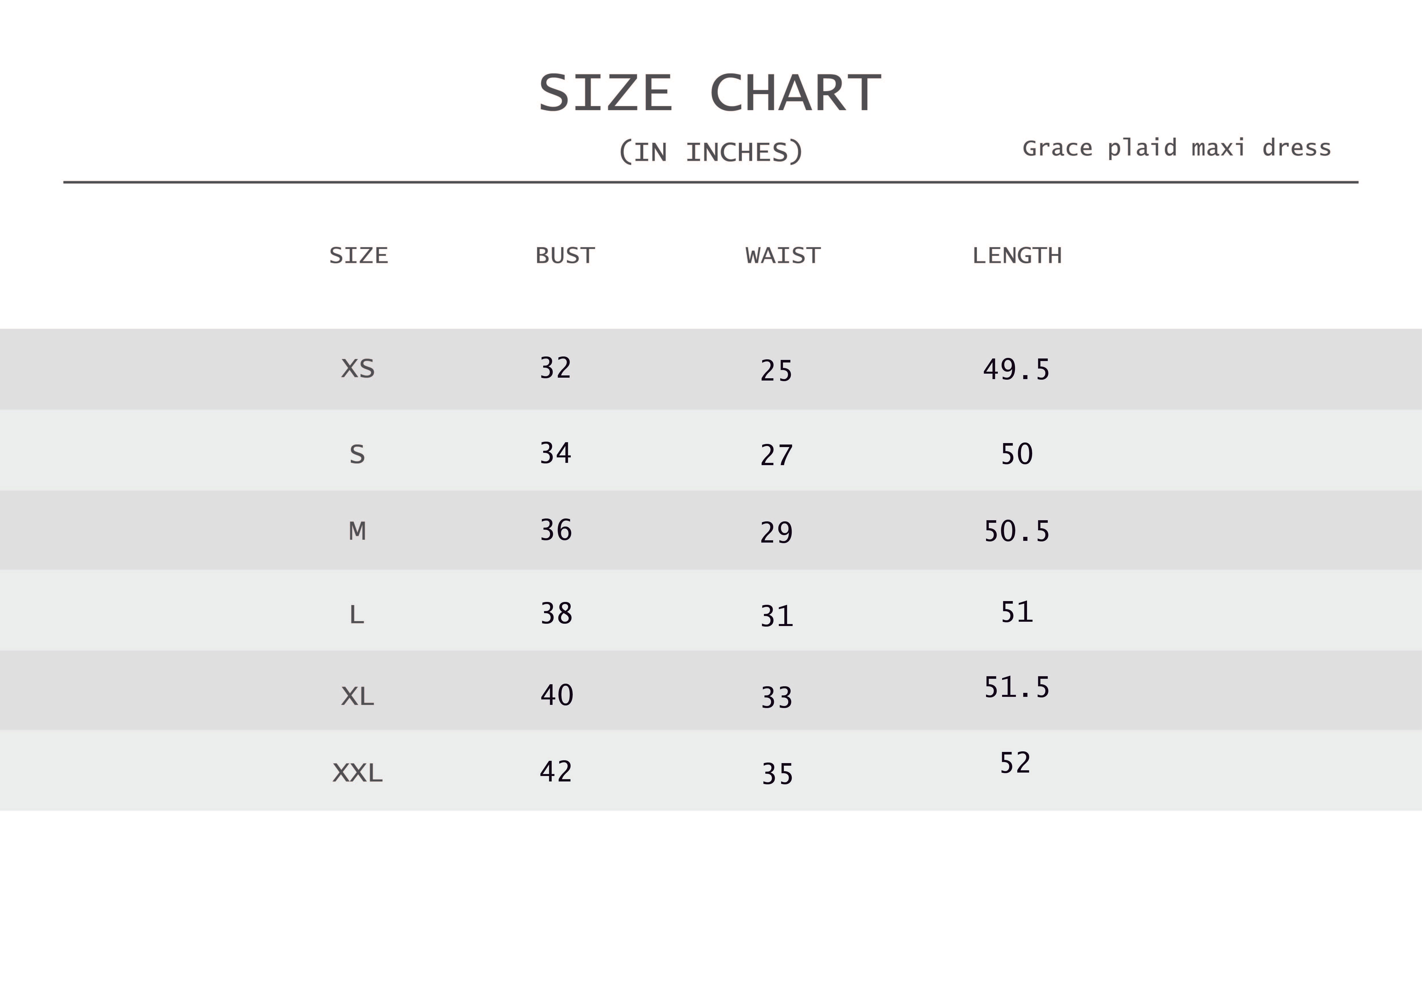The width and height of the screenshot is (1422, 1006).
Task: Select the LENGTH column header
Action: point(1017,256)
